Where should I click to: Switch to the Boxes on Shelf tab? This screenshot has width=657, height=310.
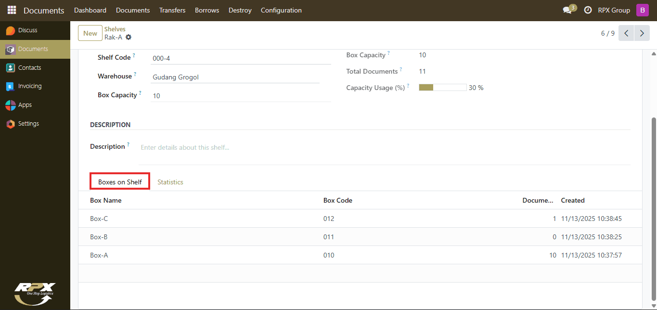(120, 182)
